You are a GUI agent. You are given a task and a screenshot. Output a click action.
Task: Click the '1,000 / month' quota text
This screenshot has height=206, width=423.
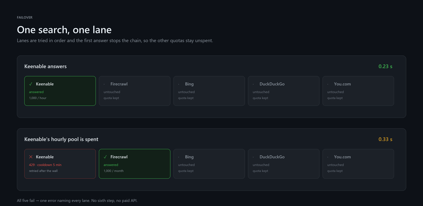click(x=114, y=171)
